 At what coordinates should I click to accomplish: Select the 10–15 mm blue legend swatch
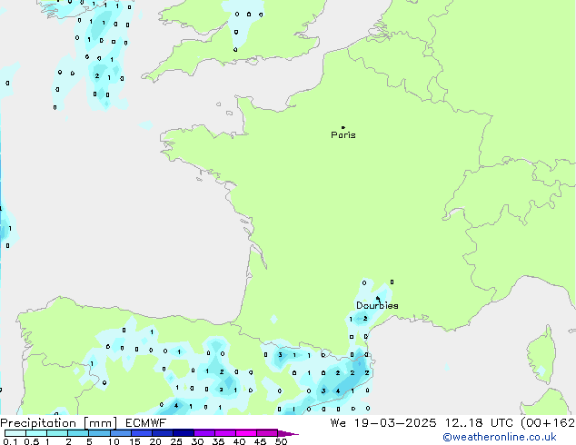tap(121, 433)
